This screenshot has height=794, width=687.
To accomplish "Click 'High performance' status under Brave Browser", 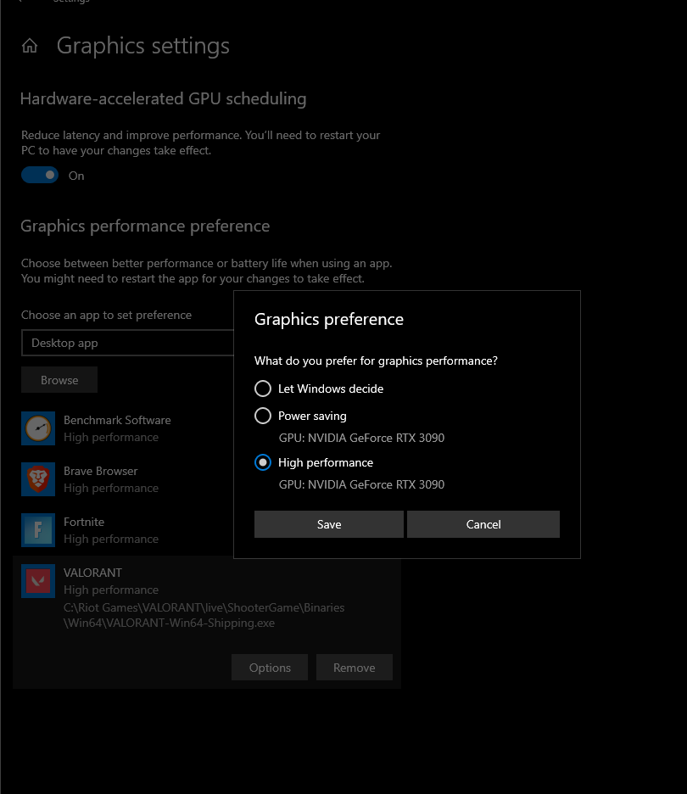I will tap(111, 488).
